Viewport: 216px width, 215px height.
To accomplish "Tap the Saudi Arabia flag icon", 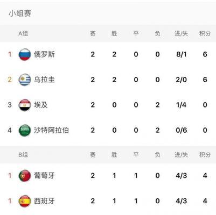I will 25,130.
